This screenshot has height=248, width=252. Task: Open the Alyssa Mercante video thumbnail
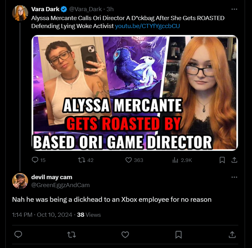point(135,93)
